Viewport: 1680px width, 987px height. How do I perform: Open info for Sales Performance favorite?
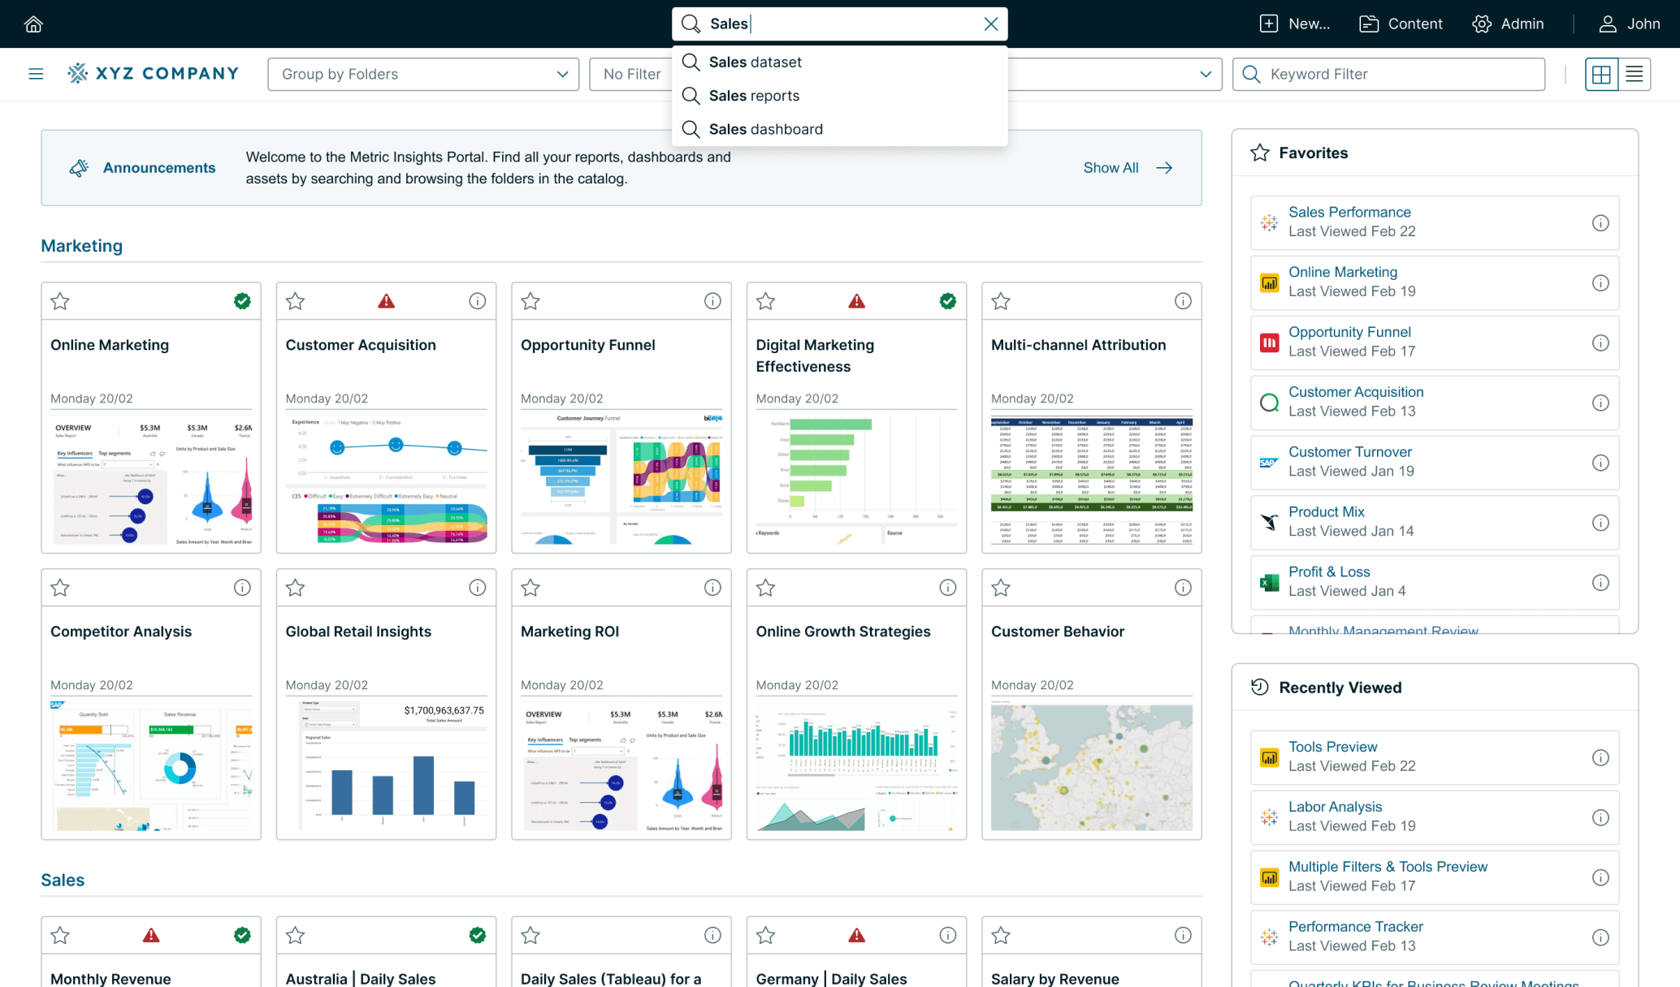(x=1600, y=223)
